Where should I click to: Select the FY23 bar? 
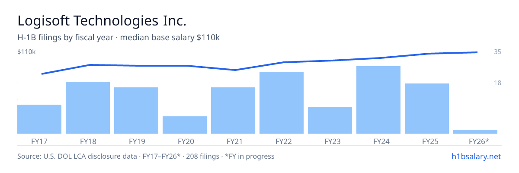pos(330,120)
